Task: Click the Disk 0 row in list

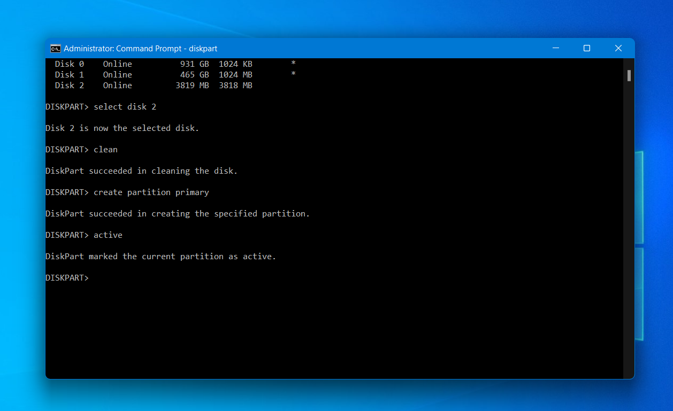Action: [x=175, y=64]
